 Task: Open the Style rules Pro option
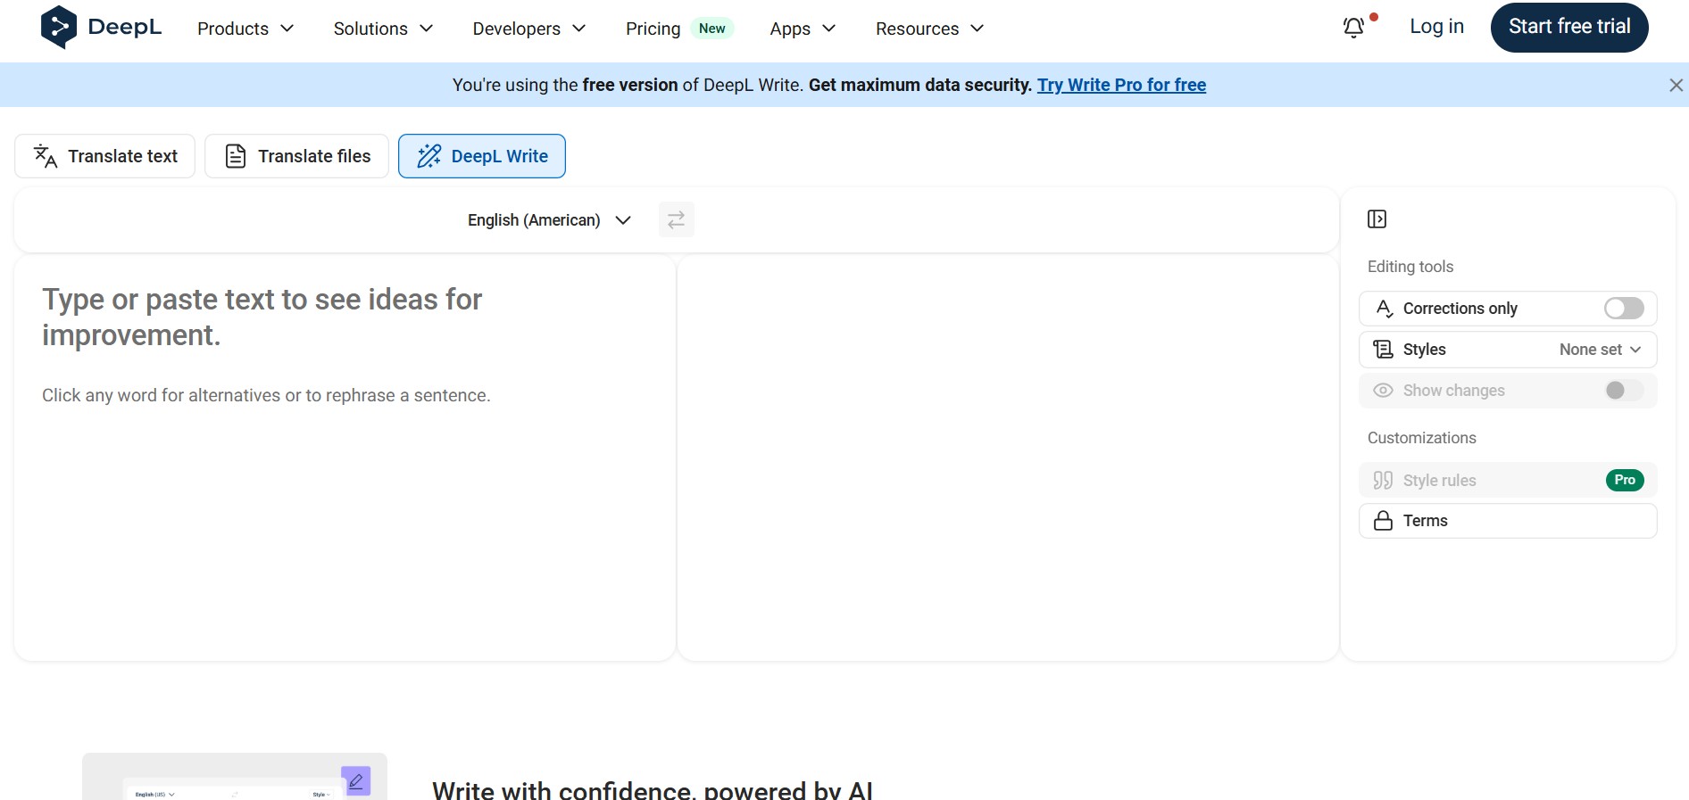(1508, 481)
